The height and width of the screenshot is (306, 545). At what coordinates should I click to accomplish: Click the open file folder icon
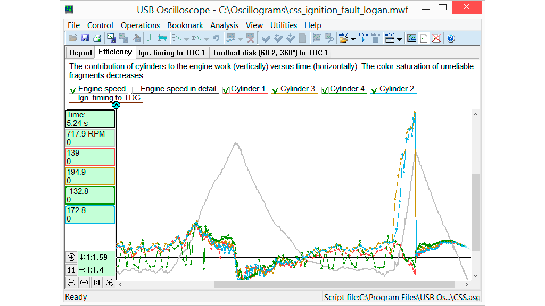[73, 38]
